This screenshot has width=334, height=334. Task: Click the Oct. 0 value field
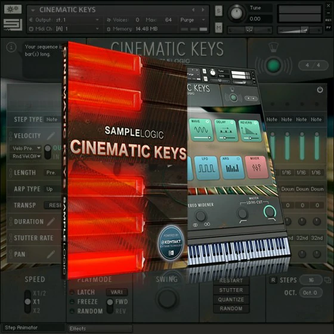click(310, 292)
